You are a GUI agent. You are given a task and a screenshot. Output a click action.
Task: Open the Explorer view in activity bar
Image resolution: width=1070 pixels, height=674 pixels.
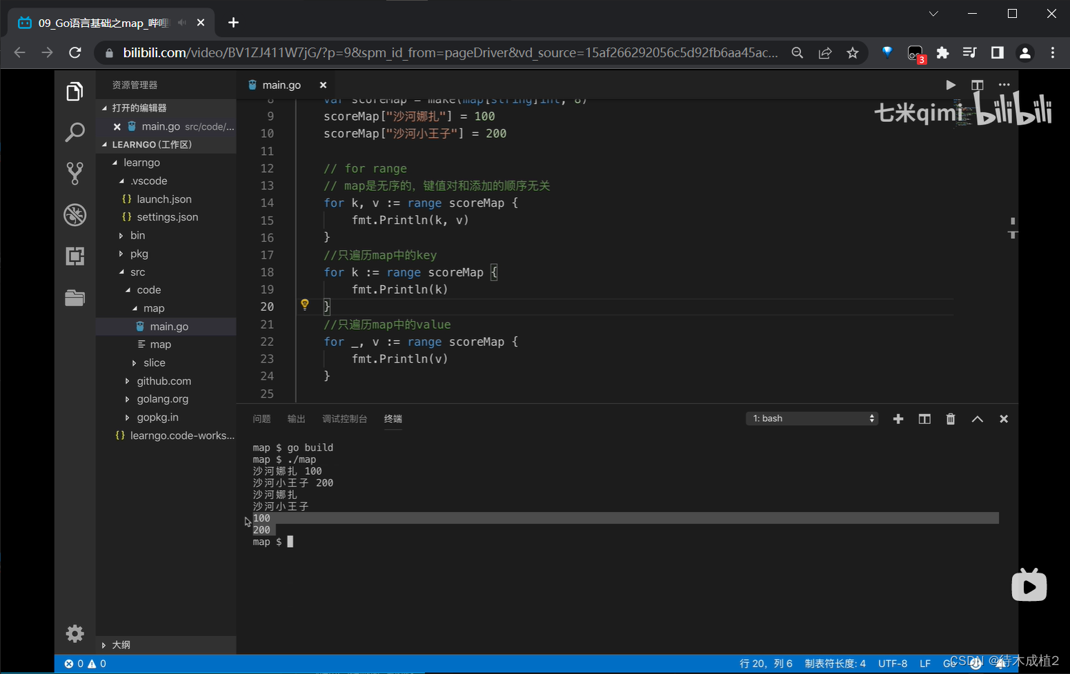tap(75, 92)
